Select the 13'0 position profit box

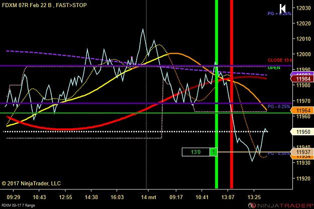[x=195, y=152]
